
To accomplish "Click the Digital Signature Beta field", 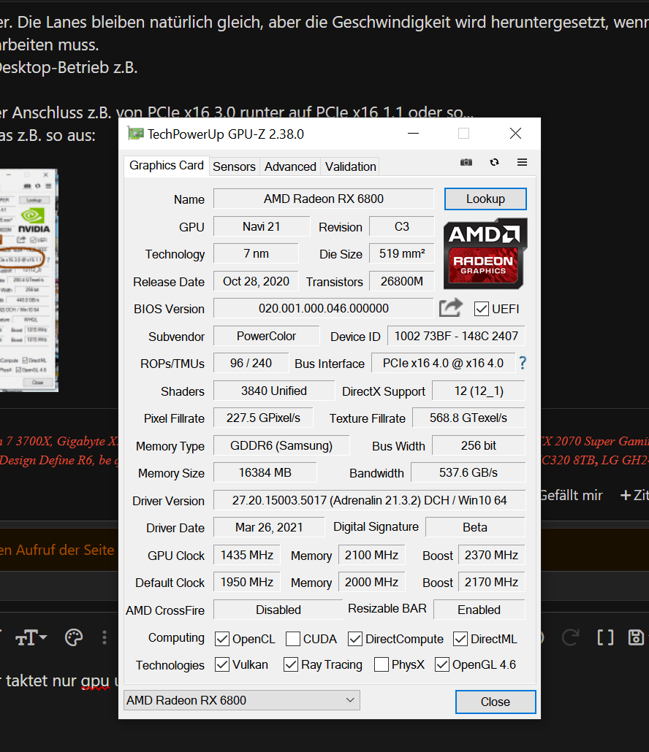I will (475, 527).
